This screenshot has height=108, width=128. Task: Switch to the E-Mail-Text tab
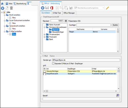click(57, 13)
